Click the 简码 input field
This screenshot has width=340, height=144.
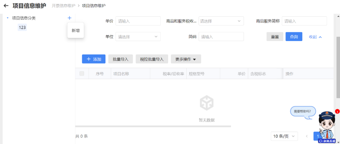[x=221, y=37]
